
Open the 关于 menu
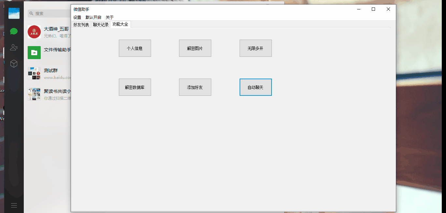[110, 17]
